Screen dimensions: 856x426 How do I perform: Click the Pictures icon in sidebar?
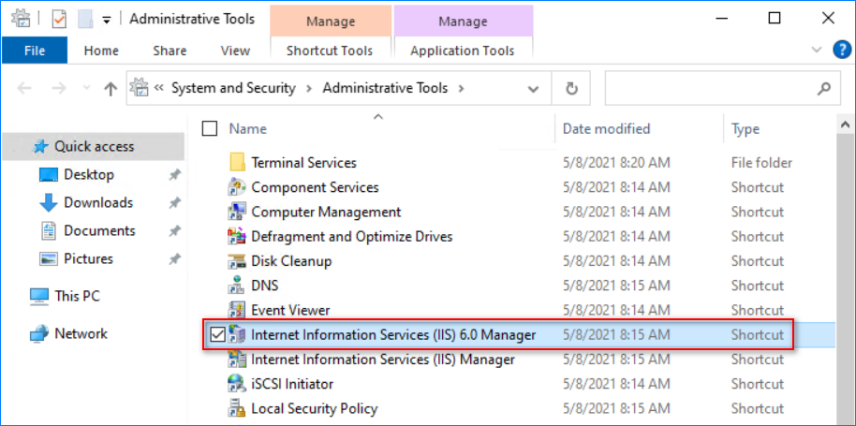[x=49, y=258]
